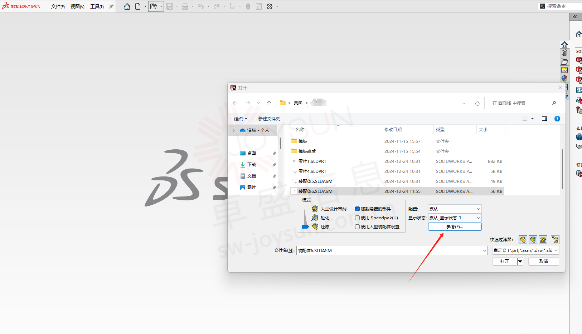Open the 配置 dropdown showing 默认

455,209
